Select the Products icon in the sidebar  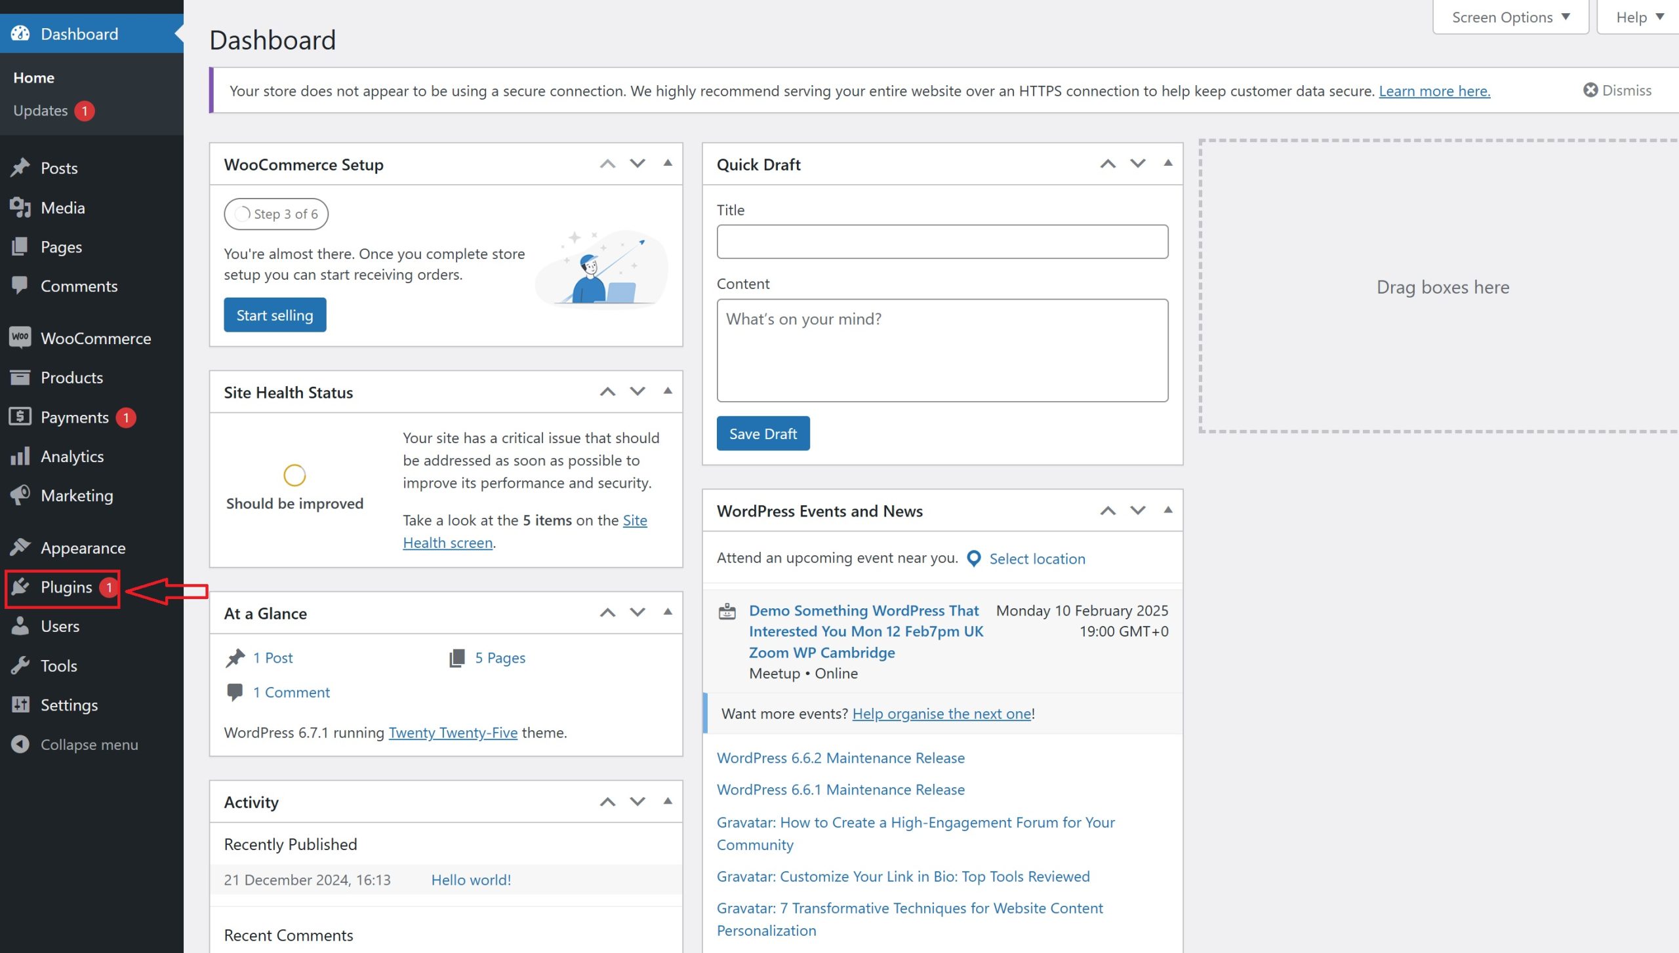[x=20, y=378]
